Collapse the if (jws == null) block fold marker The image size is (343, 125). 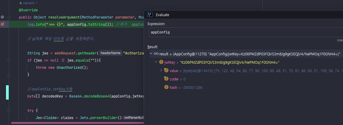(x=9, y=60)
